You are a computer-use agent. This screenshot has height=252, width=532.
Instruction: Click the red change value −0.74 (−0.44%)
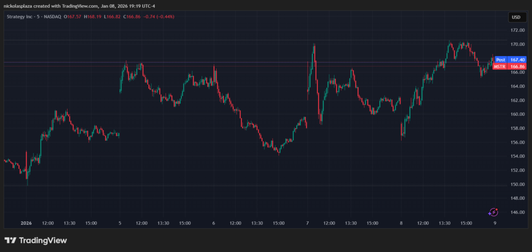point(160,17)
